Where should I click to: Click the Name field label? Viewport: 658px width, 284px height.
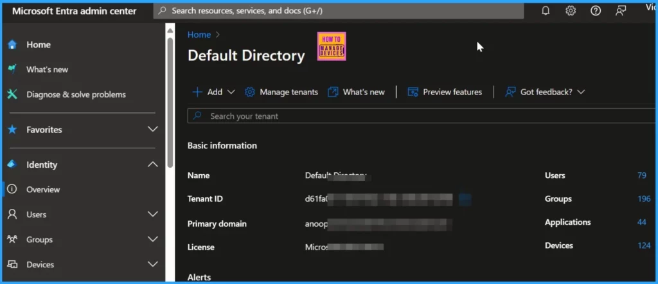(x=199, y=175)
